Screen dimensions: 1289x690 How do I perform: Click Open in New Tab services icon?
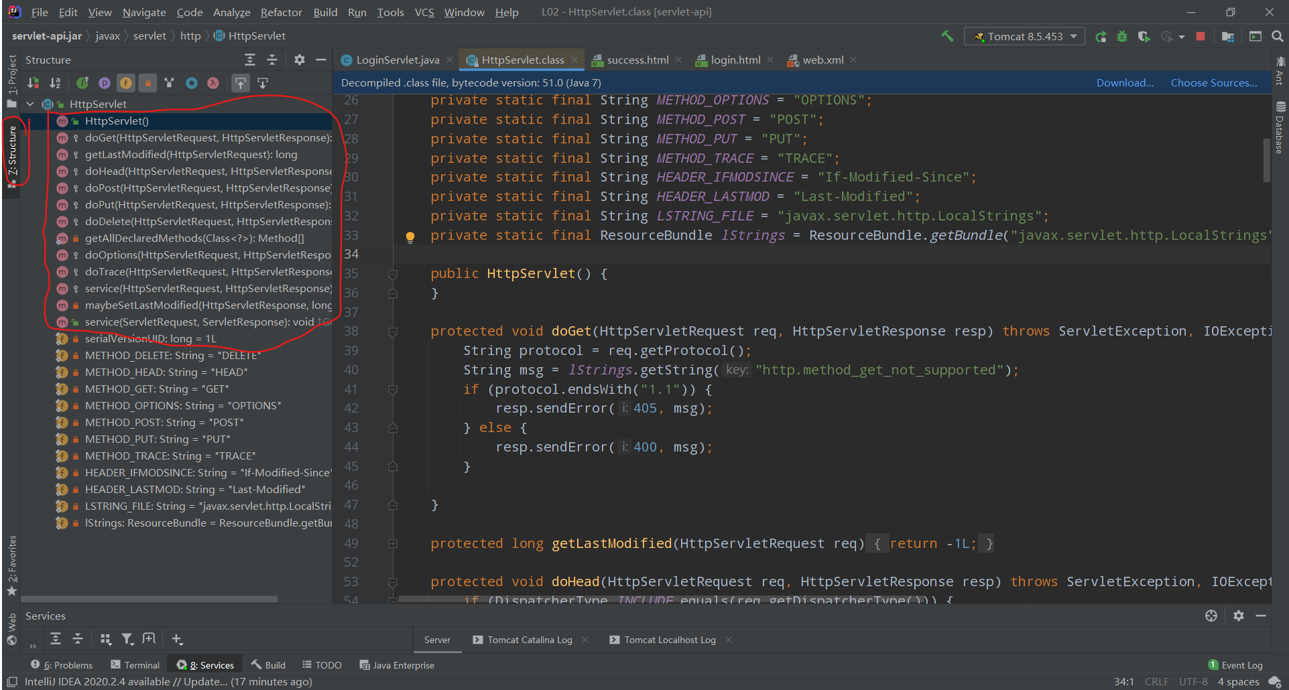pos(149,638)
